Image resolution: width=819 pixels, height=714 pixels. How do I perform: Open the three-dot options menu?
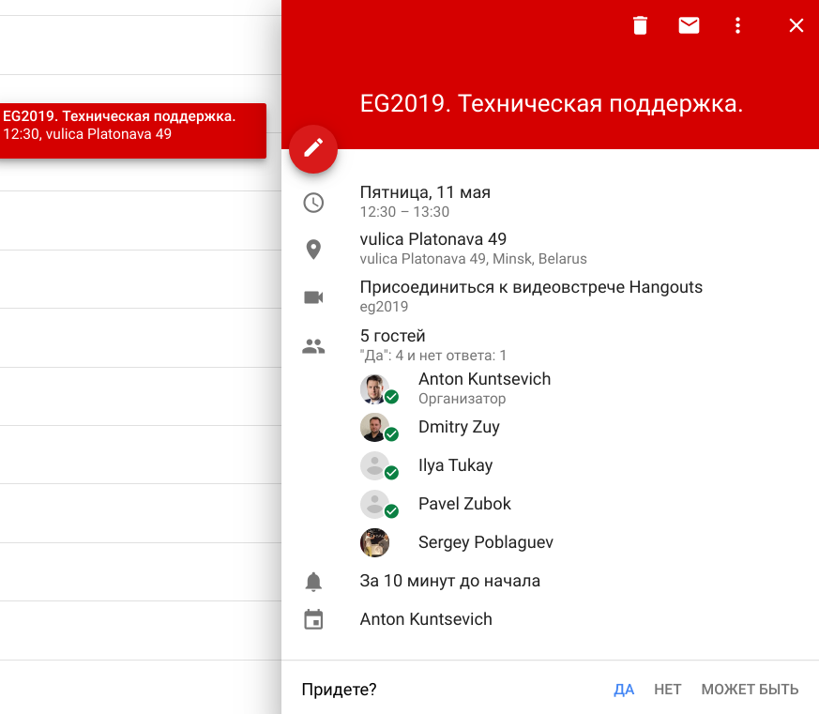737,25
